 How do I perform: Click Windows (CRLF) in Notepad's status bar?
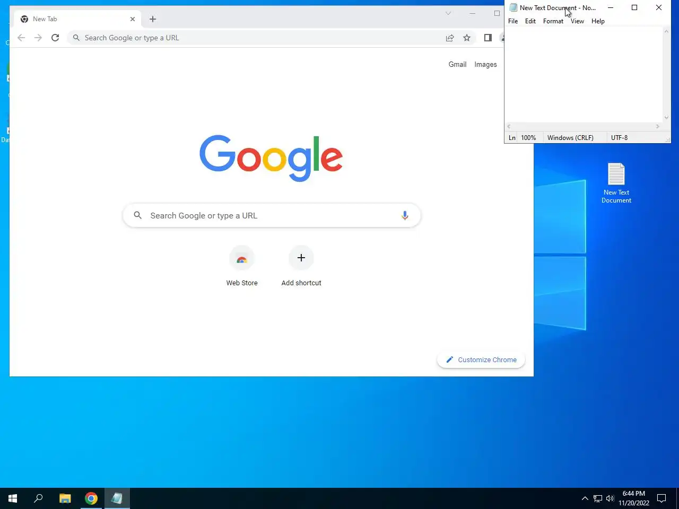tap(570, 137)
